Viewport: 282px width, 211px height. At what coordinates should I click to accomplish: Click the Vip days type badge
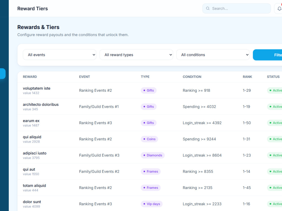pyautogui.click(x=152, y=204)
